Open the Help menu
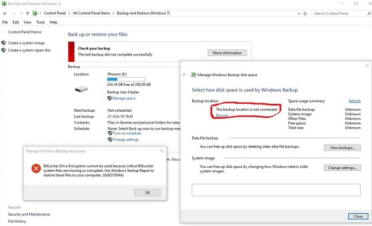The image size is (372, 226). (53, 22)
